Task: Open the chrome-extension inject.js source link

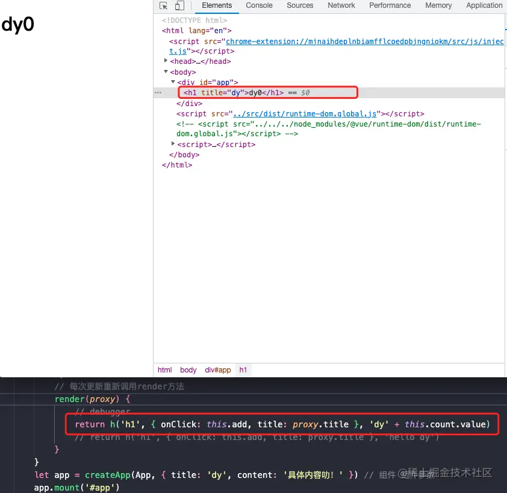Action: [364, 42]
